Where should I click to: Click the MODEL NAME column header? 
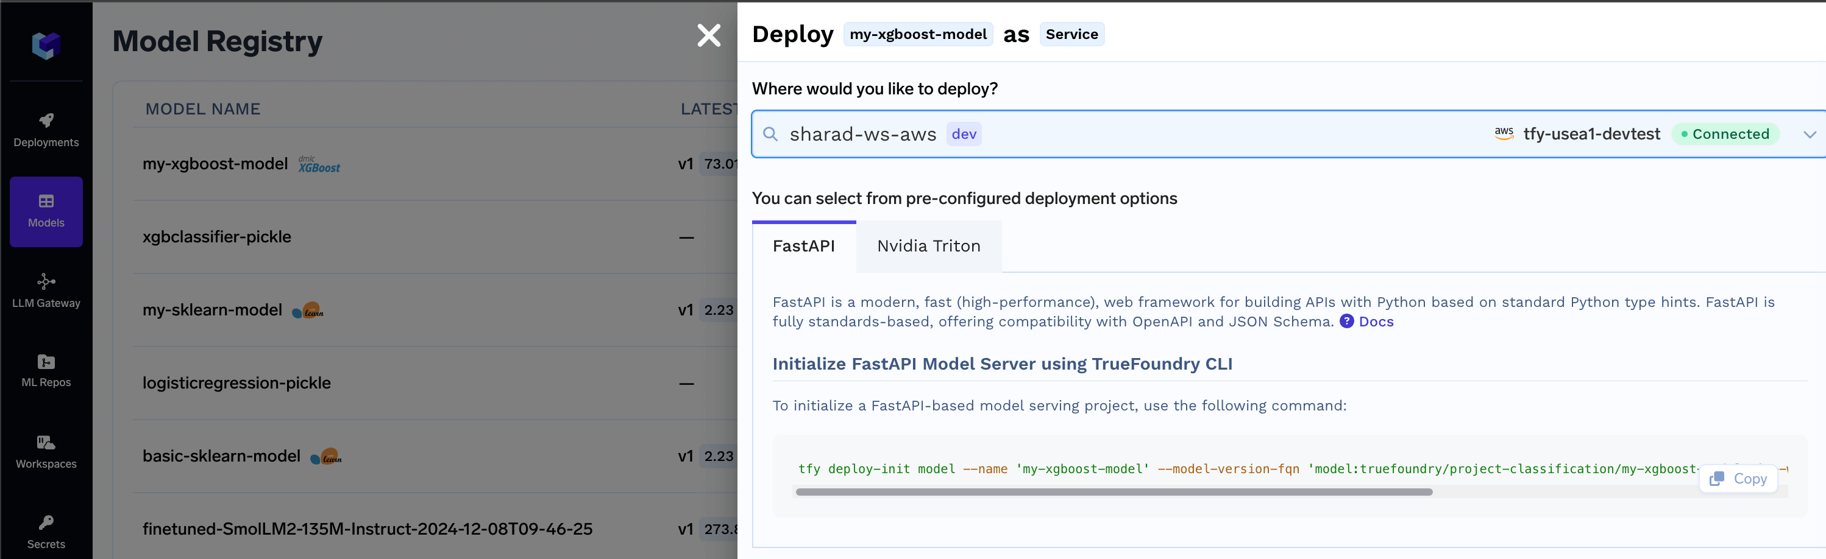point(203,108)
